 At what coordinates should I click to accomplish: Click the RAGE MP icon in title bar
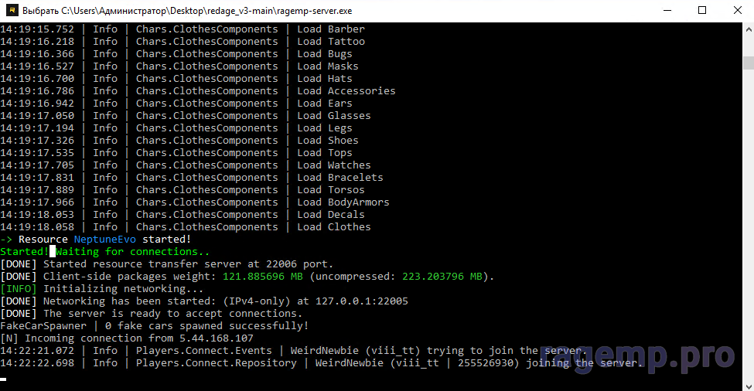click(10, 11)
